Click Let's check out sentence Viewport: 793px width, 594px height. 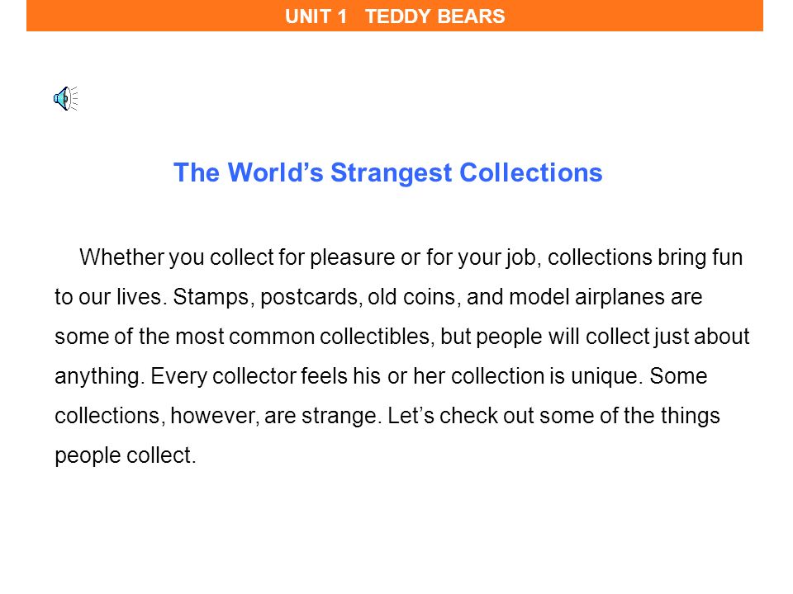click(x=553, y=416)
